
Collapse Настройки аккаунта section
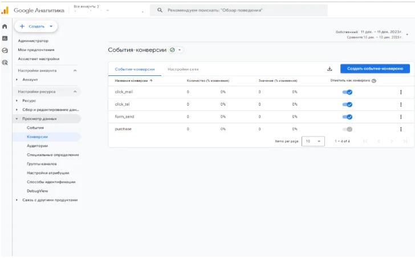(x=75, y=70)
